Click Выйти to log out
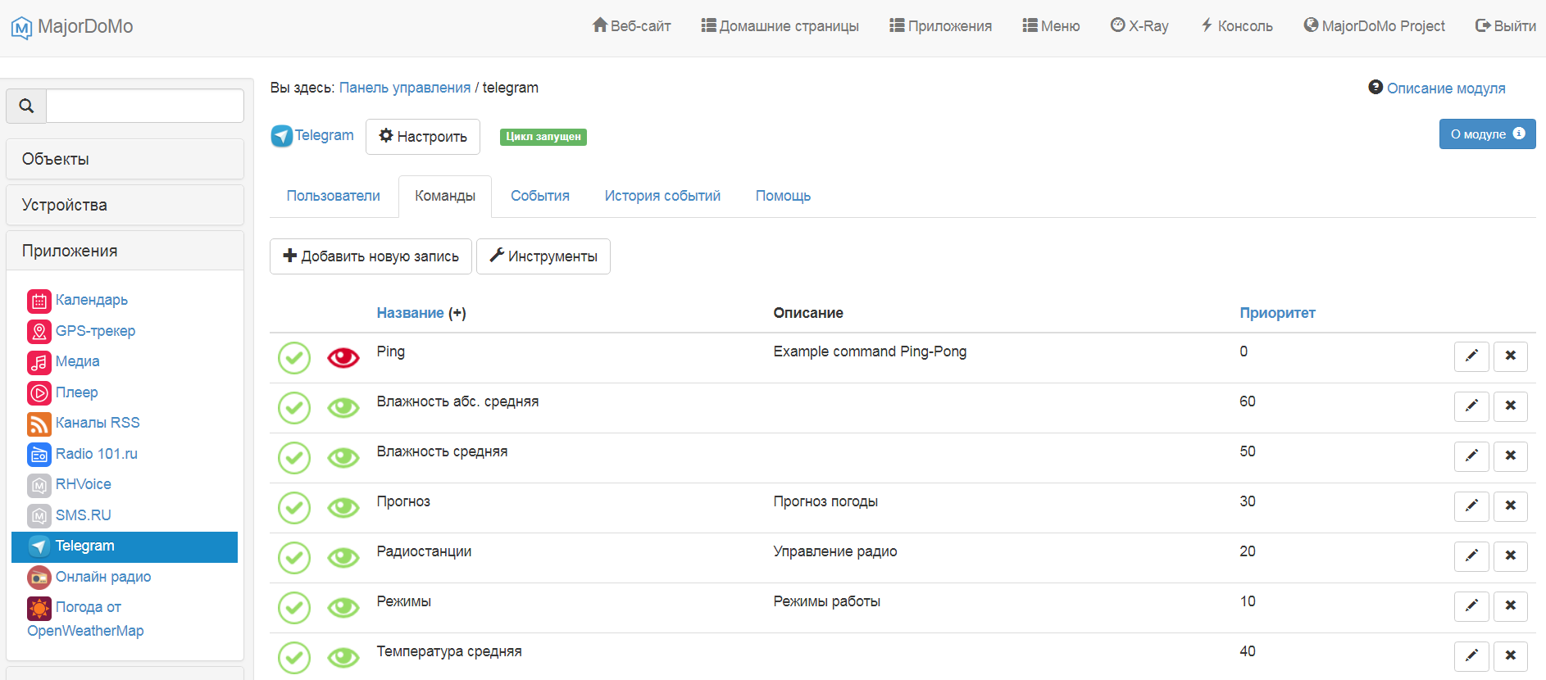This screenshot has width=1546, height=680. click(1506, 26)
